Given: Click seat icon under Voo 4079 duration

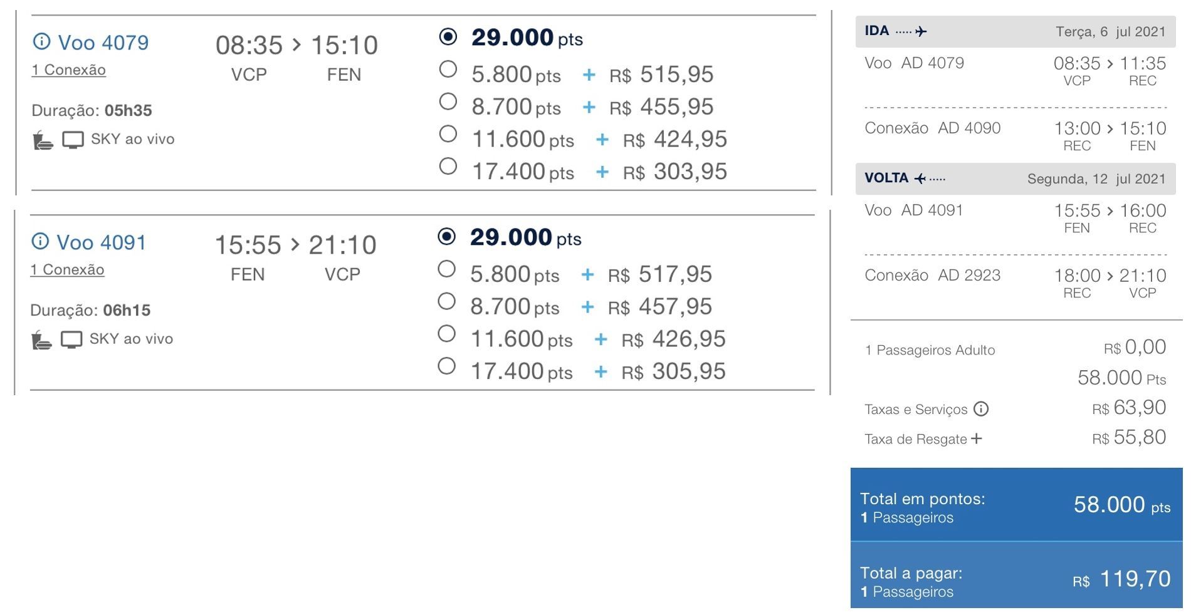Looking at the screenshot, I should (43, 140).
